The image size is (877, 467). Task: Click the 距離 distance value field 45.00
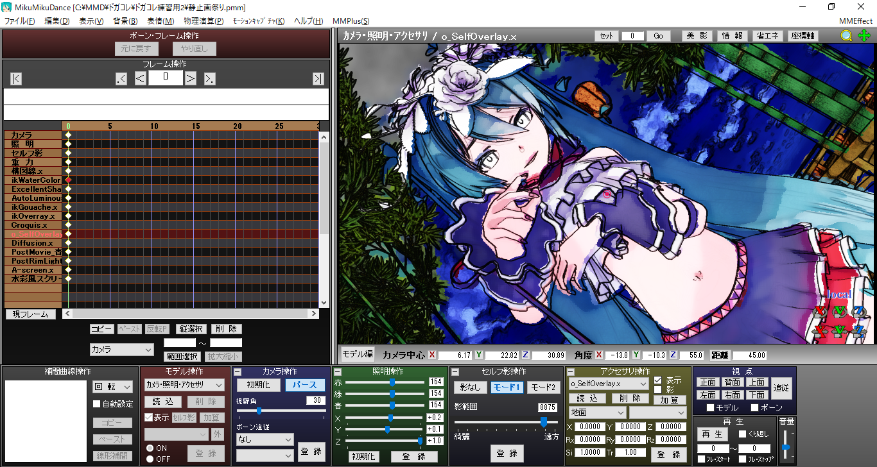click(x=749, y=355)
